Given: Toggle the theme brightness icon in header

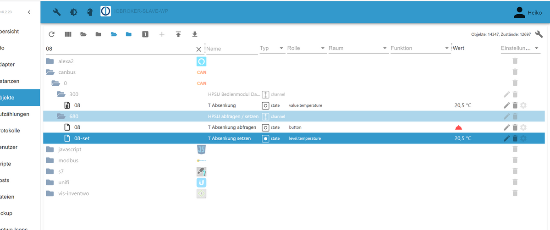Looking at the screenshot, I should click(73, 12).
